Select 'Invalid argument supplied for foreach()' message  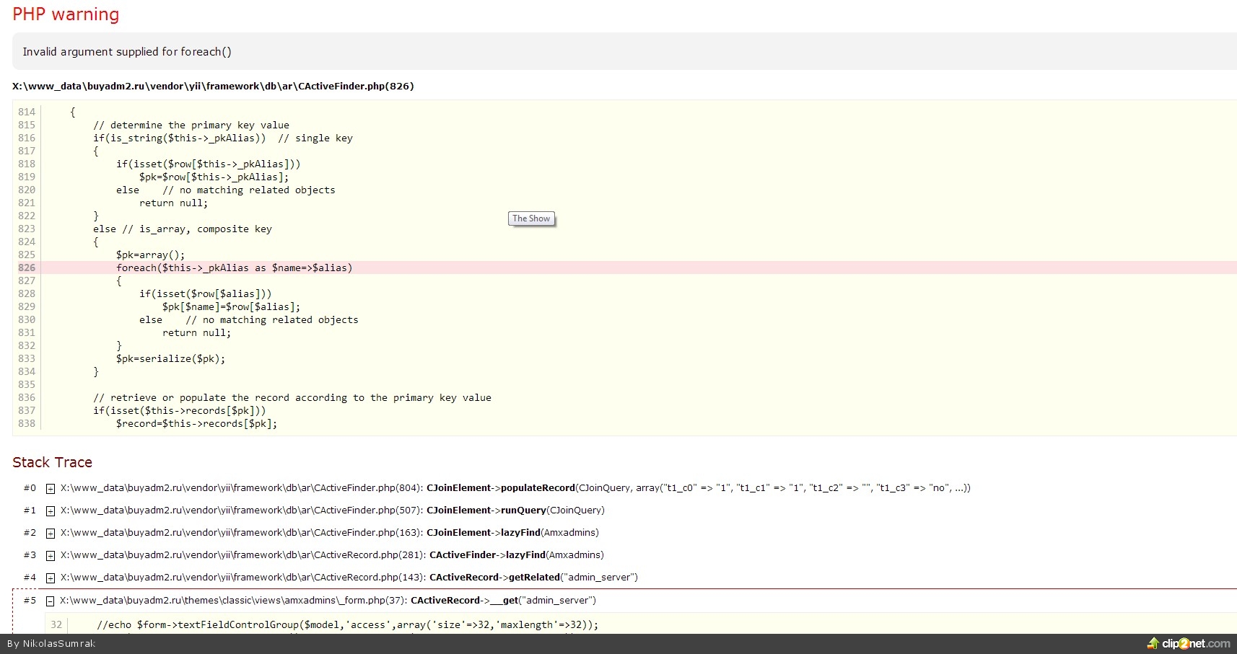point(127,52)
